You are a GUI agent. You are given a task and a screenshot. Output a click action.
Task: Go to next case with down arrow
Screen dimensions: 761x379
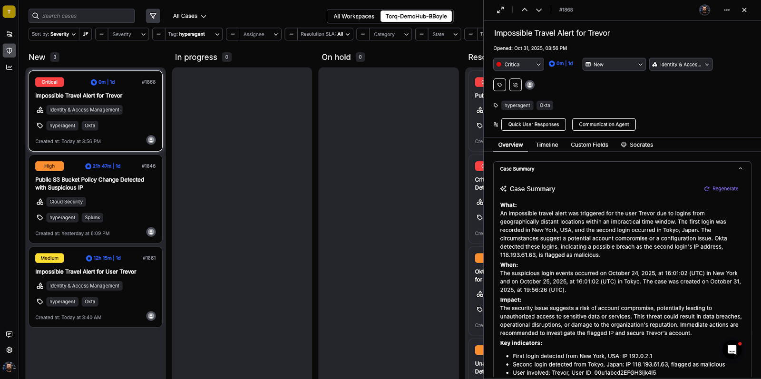tap(539, 10)
